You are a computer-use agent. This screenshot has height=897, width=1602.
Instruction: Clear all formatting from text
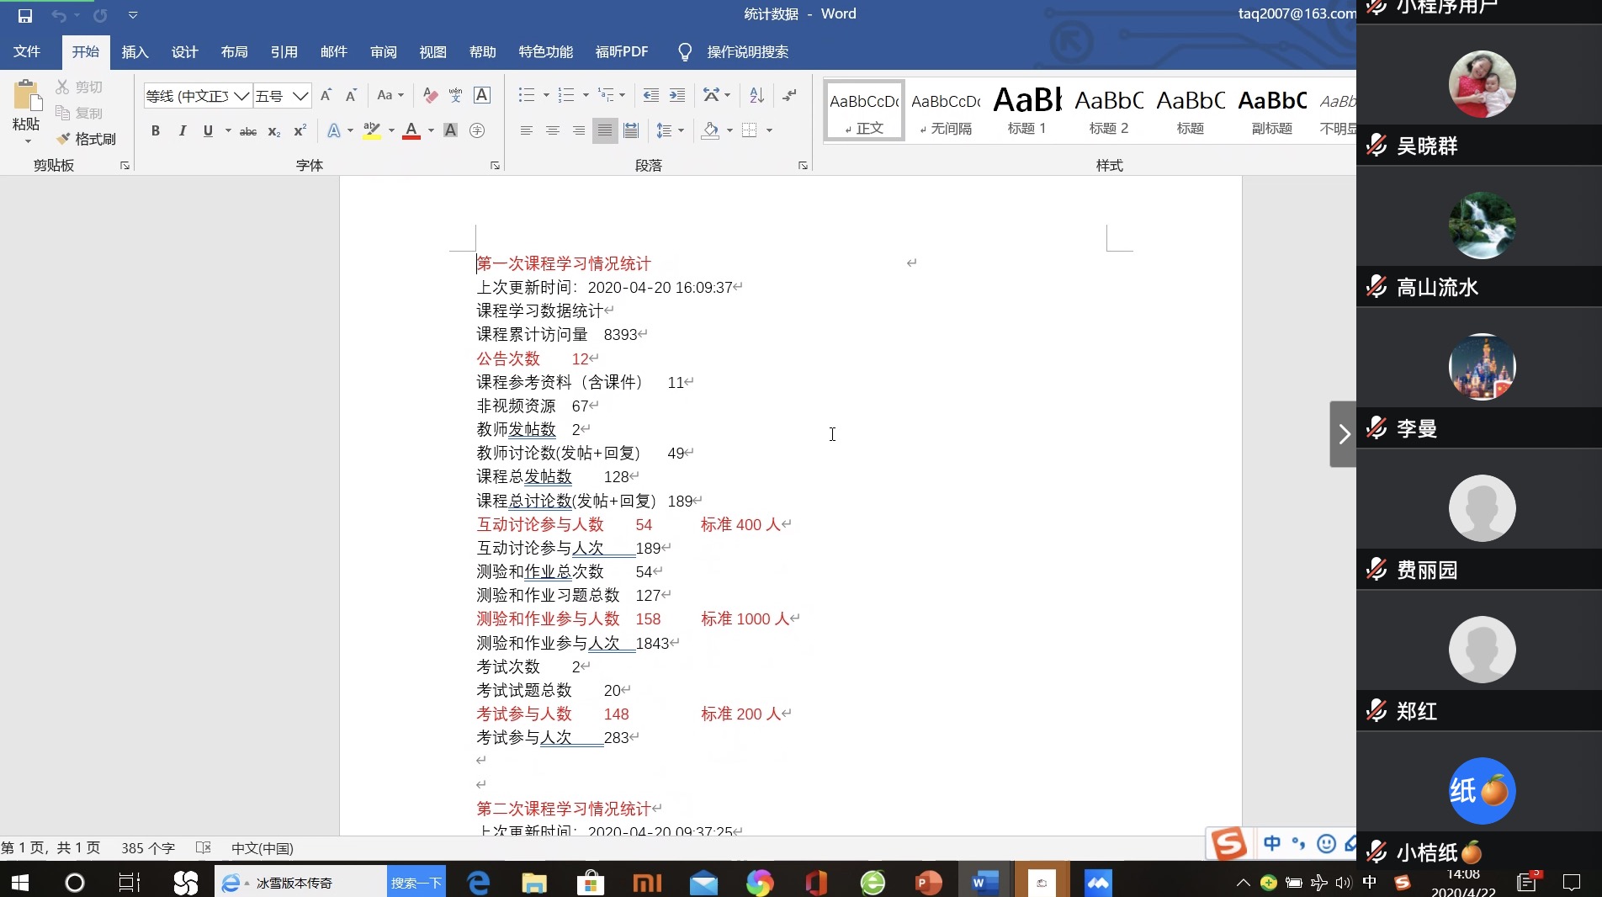click(430, 95)
